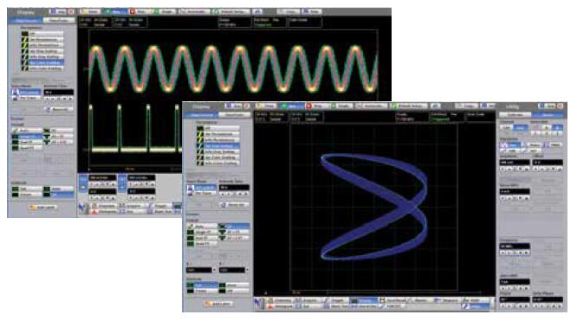Select the highlighted XY format option in the front window
This screenshot has width=577, height=321.
click(234, 226)
